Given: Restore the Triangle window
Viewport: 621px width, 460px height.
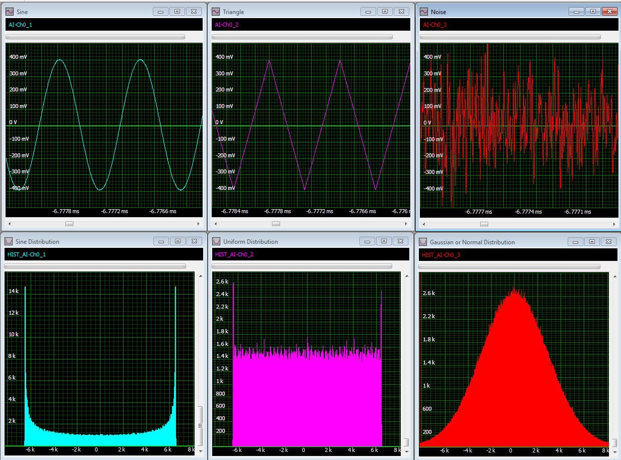Looking at the screenshot, I should pyautogui.click(x=385, y=11).
